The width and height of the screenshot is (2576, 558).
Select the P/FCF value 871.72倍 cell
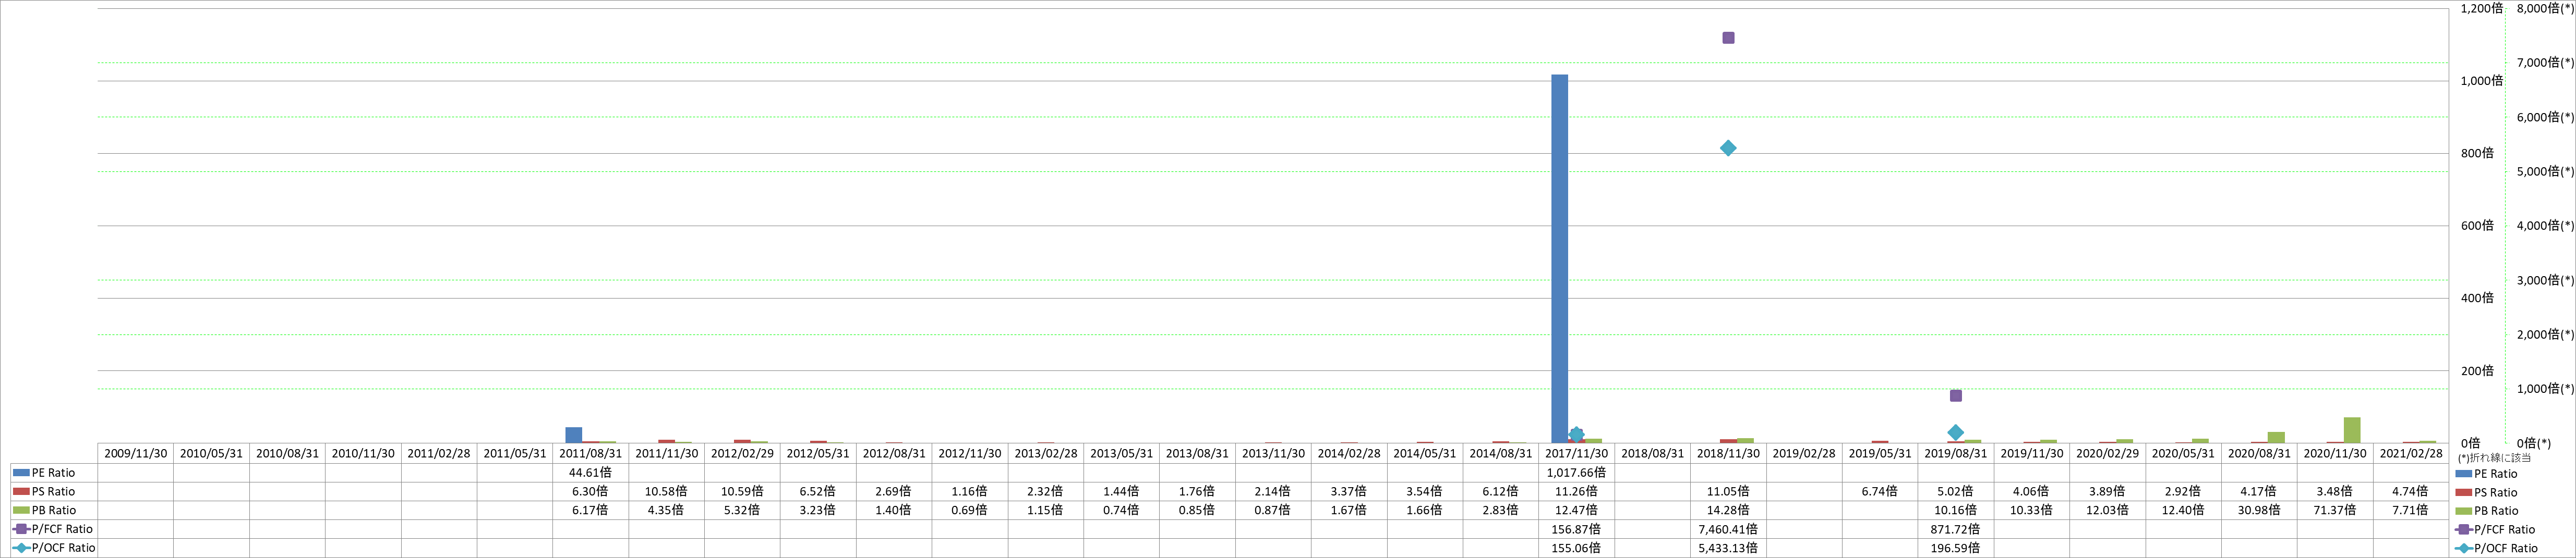click(1955, 529)
